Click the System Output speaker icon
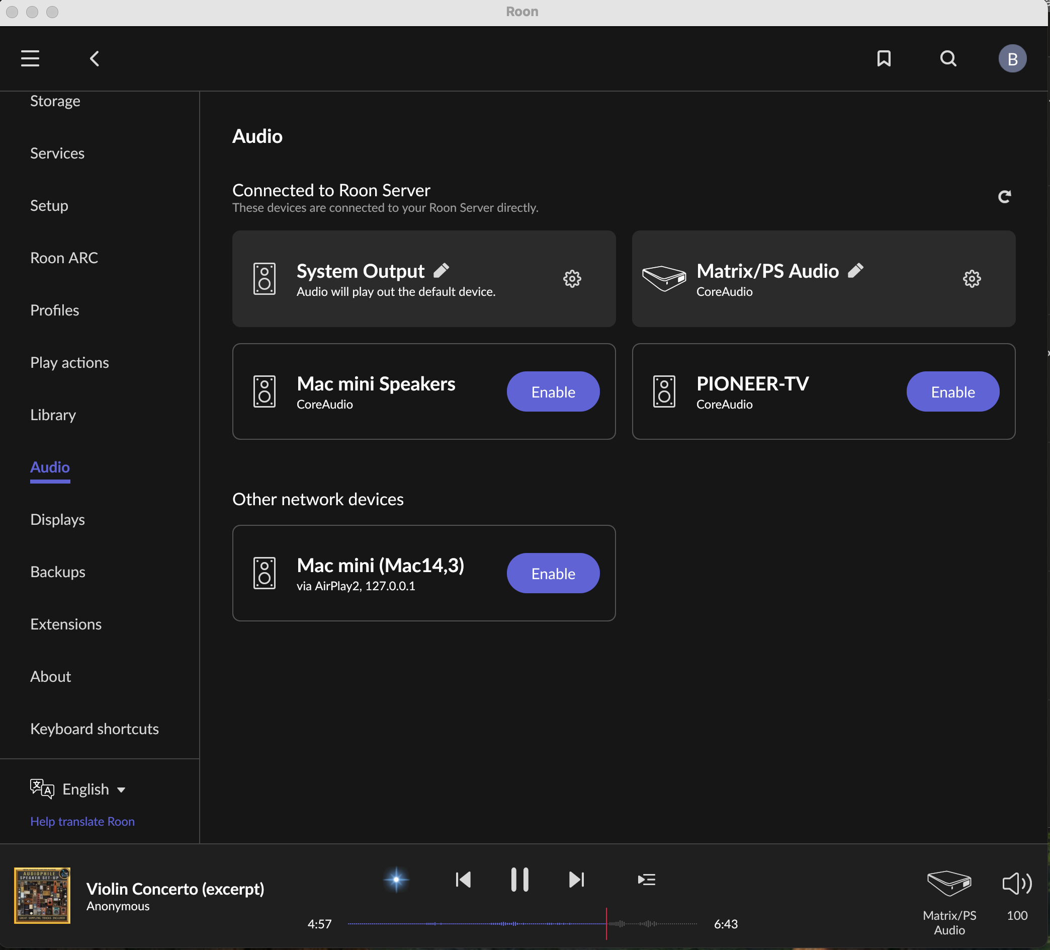This screenshot has width=1050, height=950. 264,279
